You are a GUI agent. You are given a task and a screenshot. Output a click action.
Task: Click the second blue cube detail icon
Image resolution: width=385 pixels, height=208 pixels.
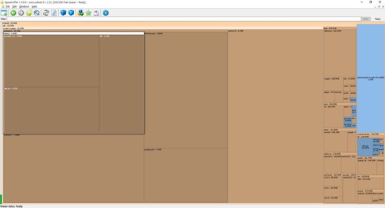[71, 13]
